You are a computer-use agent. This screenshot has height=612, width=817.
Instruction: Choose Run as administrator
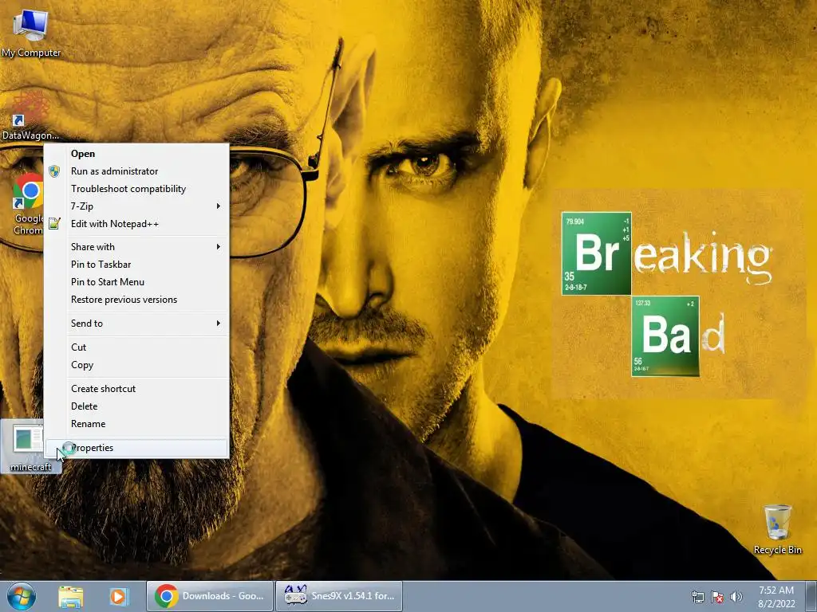(136, 171)
